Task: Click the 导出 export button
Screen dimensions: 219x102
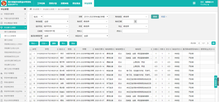Action: 34,43
